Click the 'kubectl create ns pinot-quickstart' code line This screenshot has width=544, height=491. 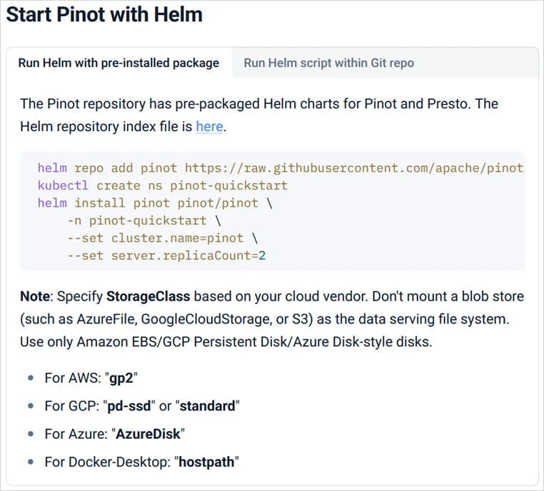click(x=162, y=185)
